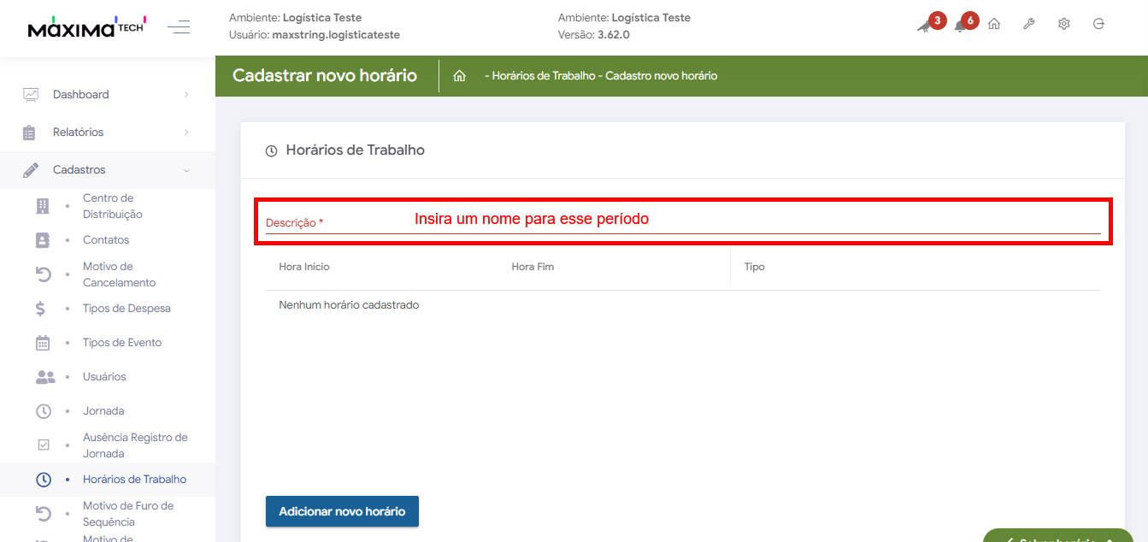This screenshot has height=542, width=1148.
Task: Click the Maxima Tech logo
Action: [x=86, y=27]
